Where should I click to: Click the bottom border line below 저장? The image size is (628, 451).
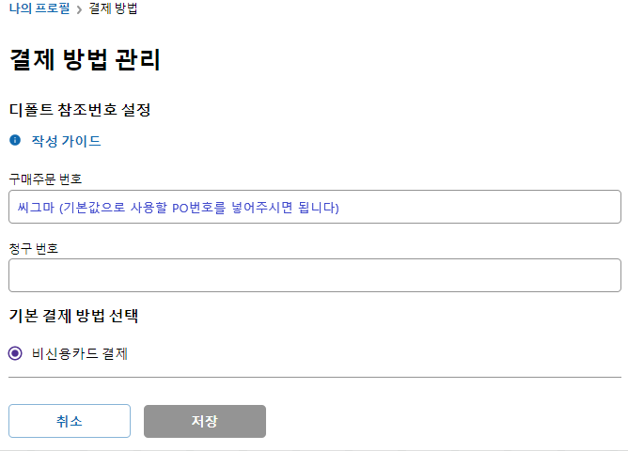pyautogui.click(x=314, y=449)
